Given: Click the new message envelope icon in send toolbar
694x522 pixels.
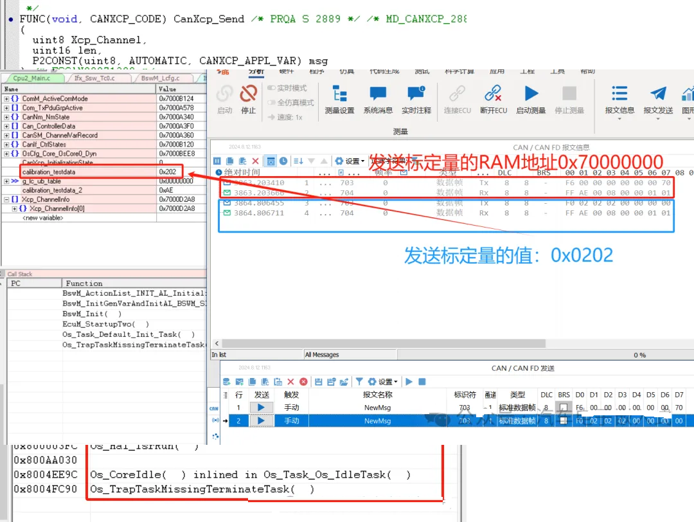Looking at the screenshot, I should [240, 382].
